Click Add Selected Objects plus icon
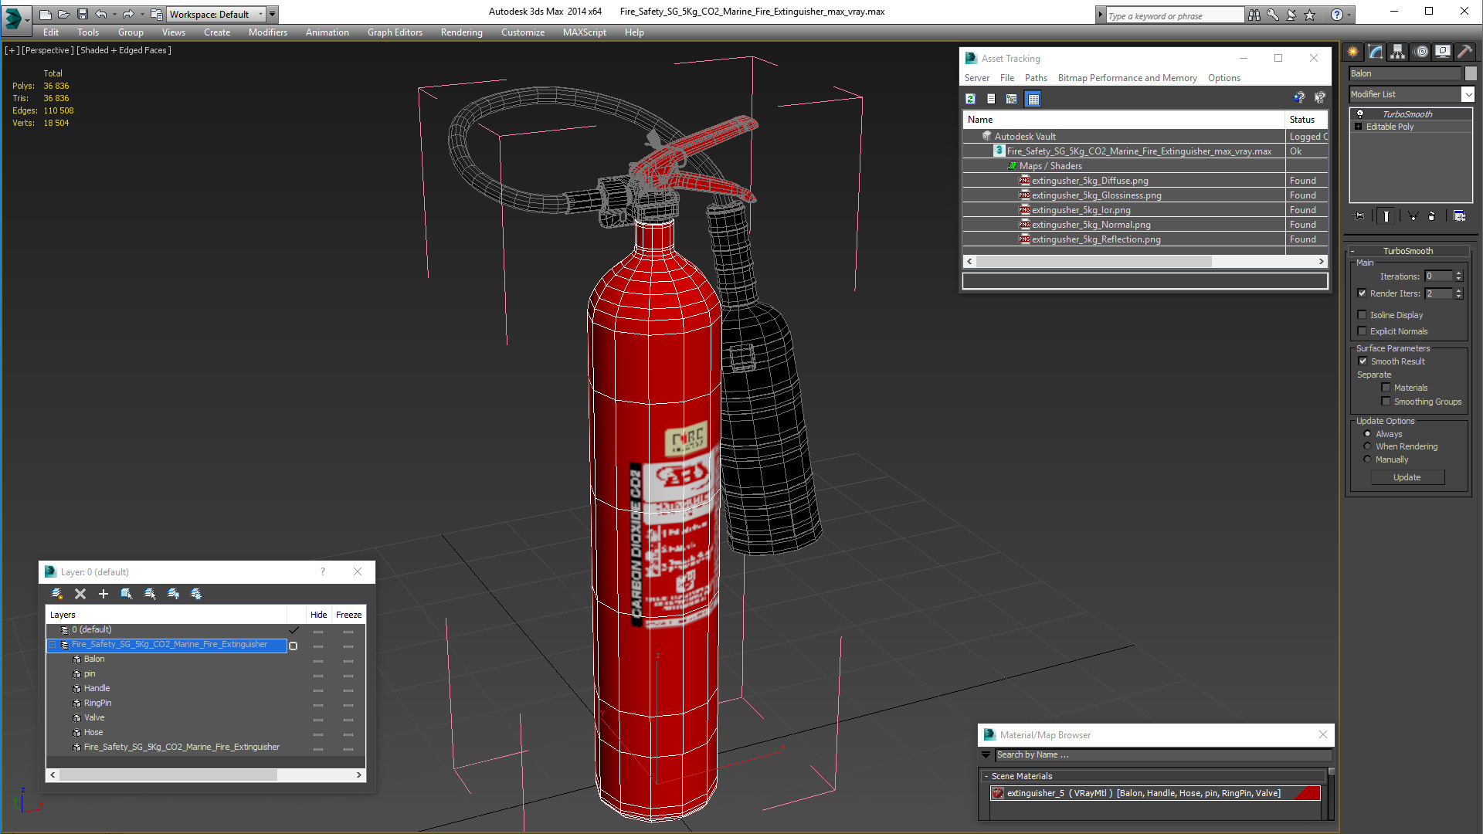Screen dimensions: 1483x834 tap(103, 594)
